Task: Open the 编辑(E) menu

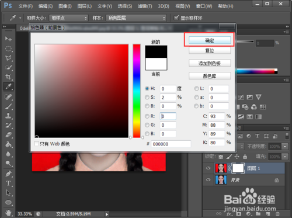Action: pos(46,6)
